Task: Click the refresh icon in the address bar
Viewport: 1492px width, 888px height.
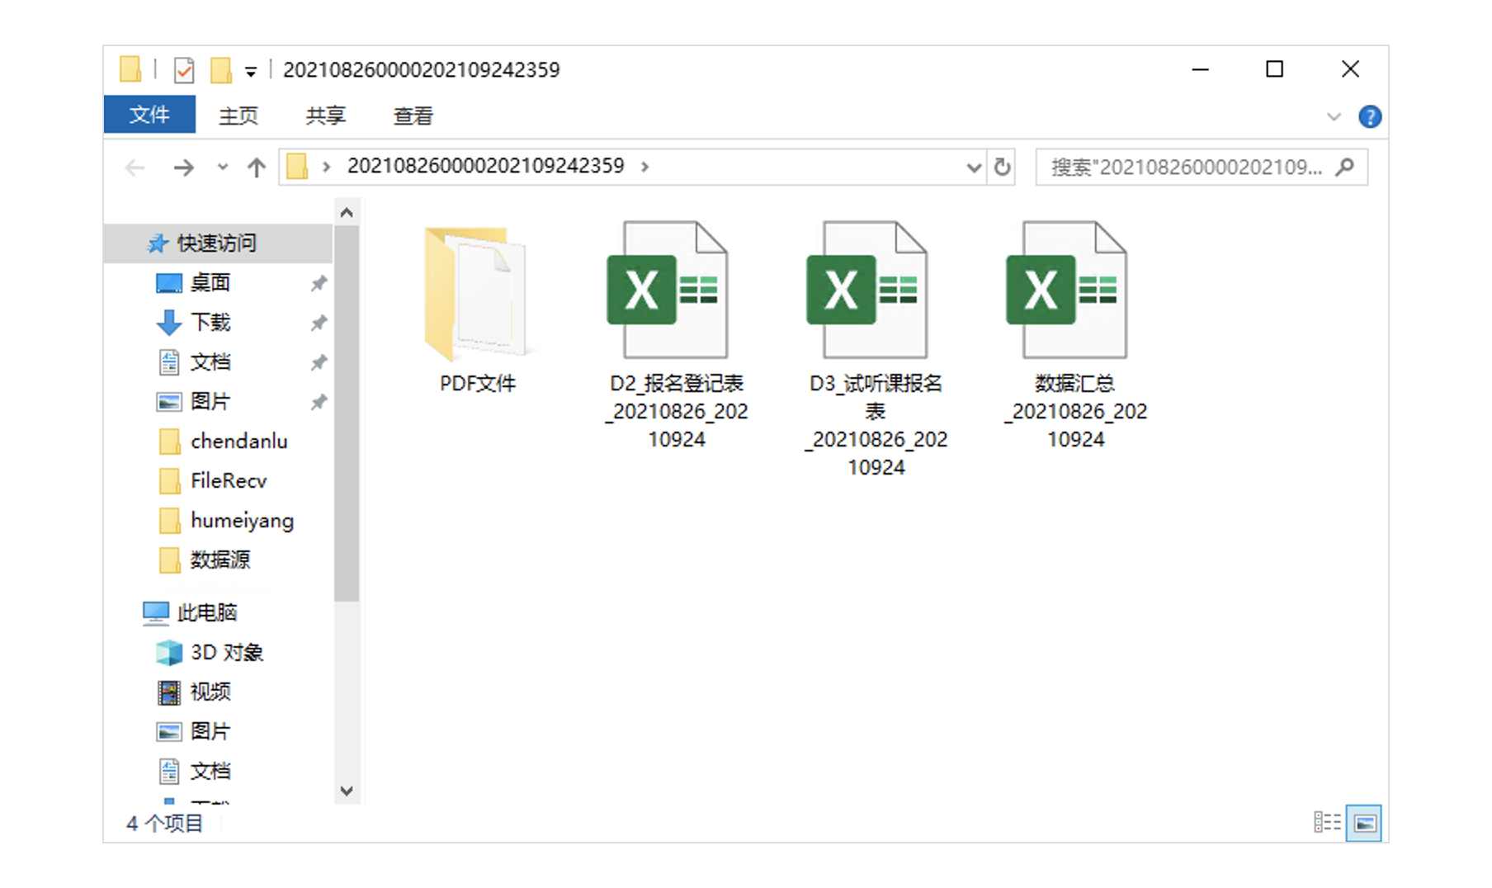Action: click(1003, 167)
